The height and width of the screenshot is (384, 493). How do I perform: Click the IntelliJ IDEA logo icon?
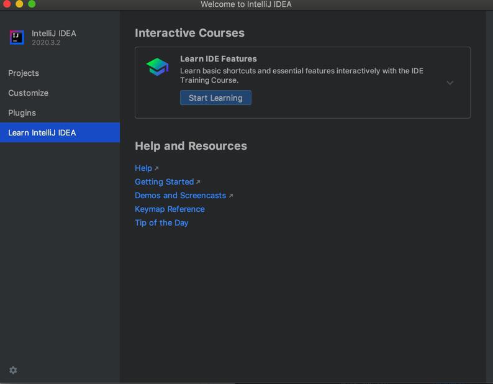[x=17, y=37]
